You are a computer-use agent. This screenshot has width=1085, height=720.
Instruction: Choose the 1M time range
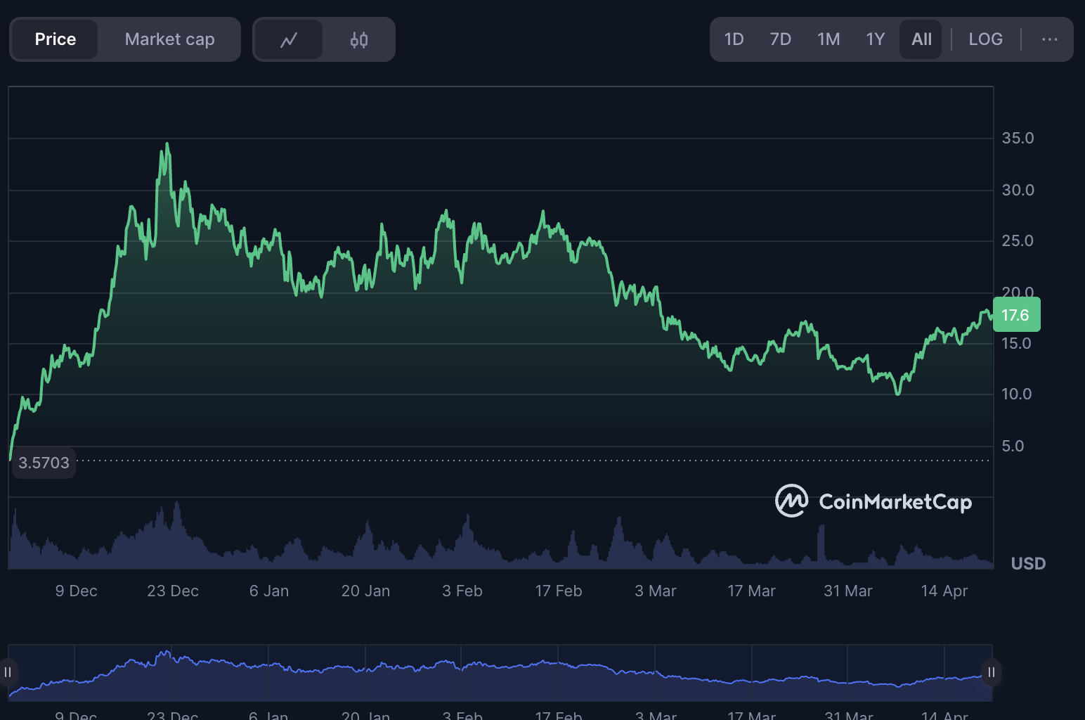(x=828, y=40)
